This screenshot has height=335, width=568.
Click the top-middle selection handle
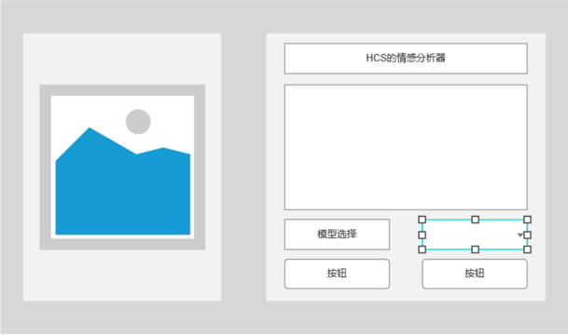coord(476,220)
